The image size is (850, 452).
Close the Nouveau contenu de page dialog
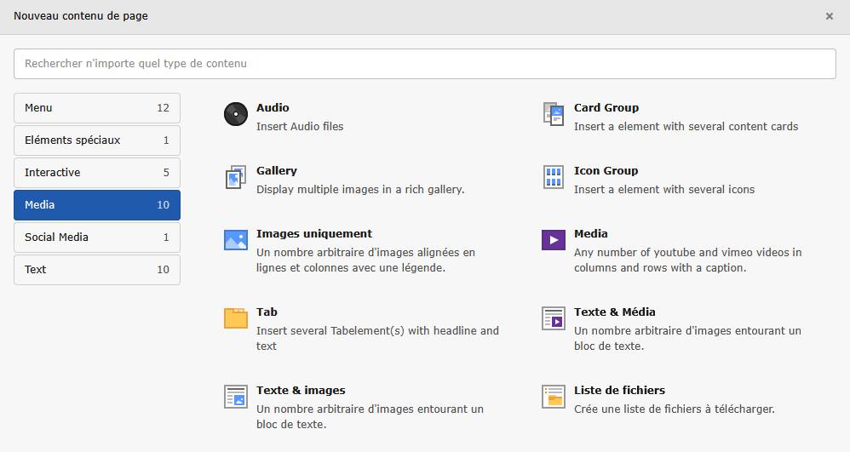click(x=829, y=16)
